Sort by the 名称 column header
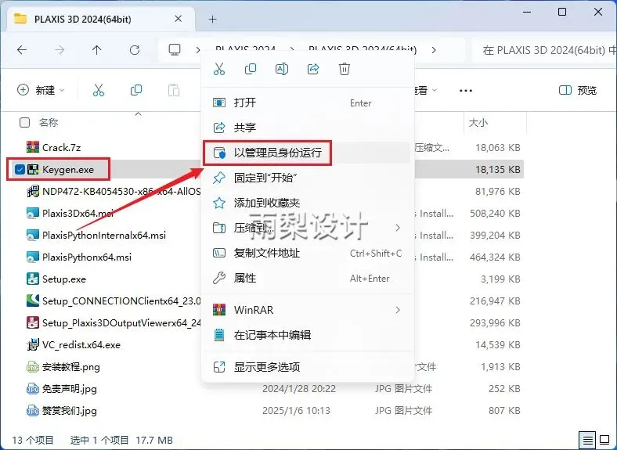The image size is (617, 450). 49,122
